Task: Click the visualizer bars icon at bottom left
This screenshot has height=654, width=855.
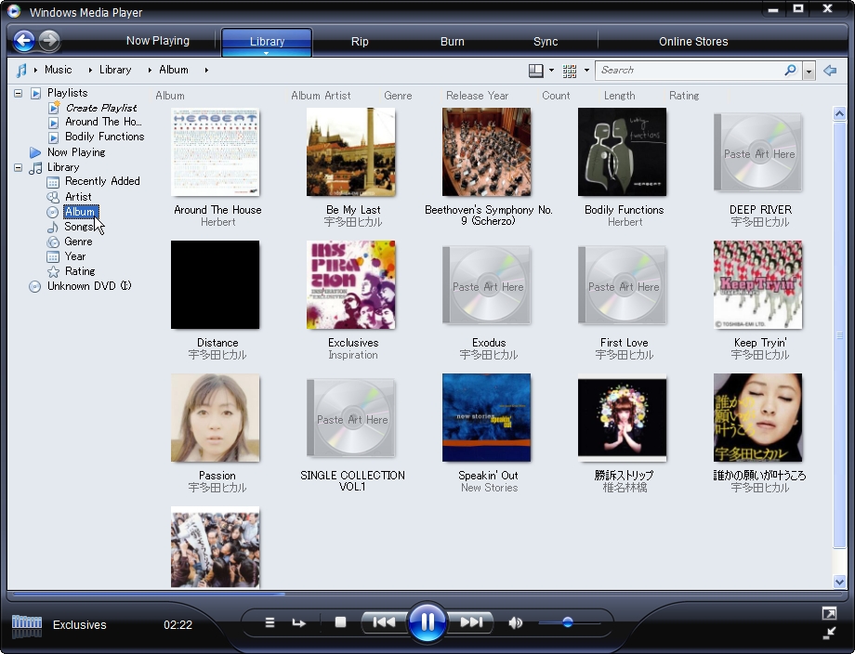Action: [x=27, y=625]
